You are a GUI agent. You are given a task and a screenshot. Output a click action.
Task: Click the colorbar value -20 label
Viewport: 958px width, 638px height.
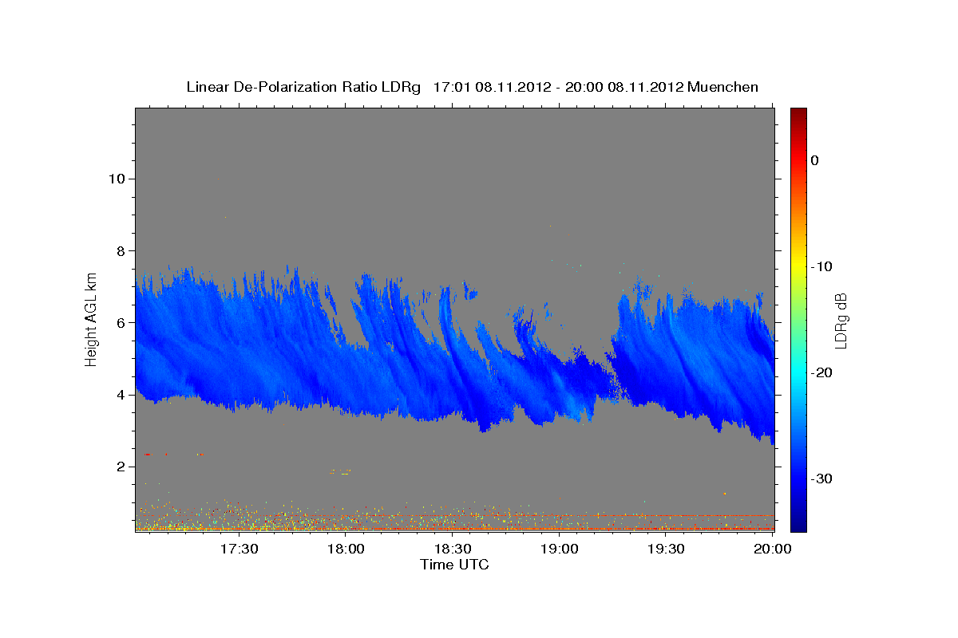click(x=821, y=372)
